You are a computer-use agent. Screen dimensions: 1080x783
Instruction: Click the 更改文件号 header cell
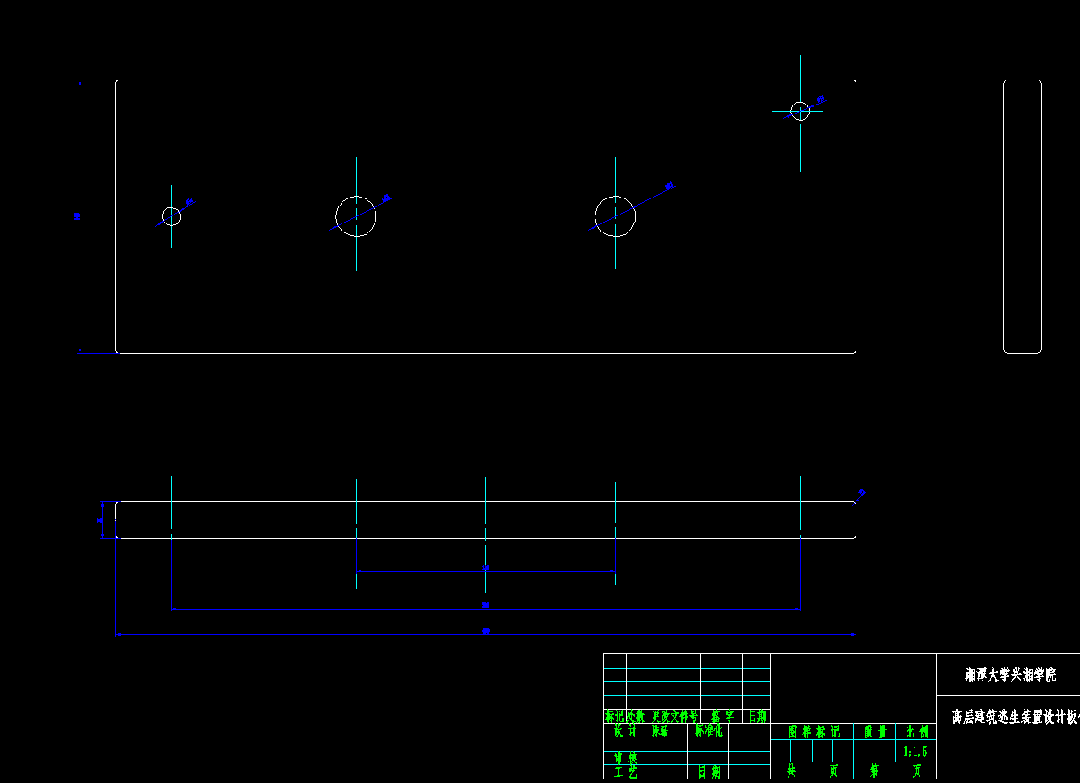(x=673, y=716)
